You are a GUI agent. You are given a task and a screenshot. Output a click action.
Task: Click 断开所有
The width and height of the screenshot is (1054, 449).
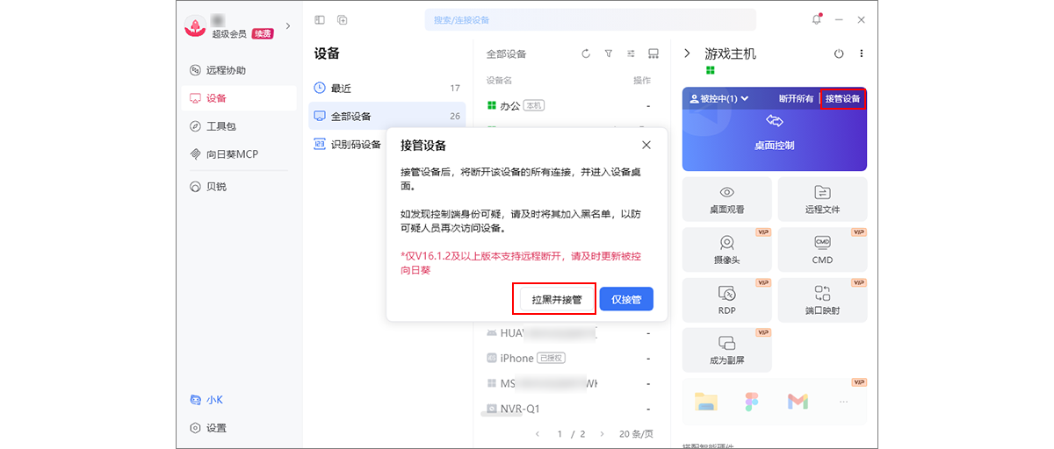tap(796, 98)
